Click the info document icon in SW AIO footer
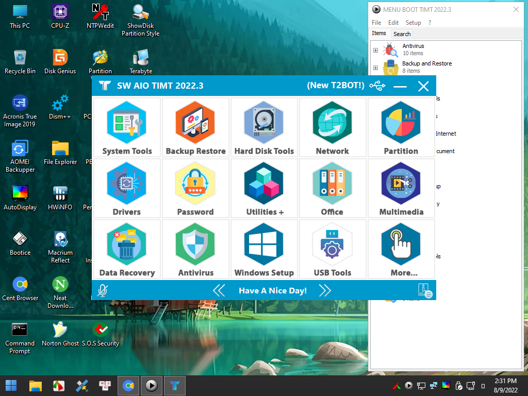 (x=425, y=291)
